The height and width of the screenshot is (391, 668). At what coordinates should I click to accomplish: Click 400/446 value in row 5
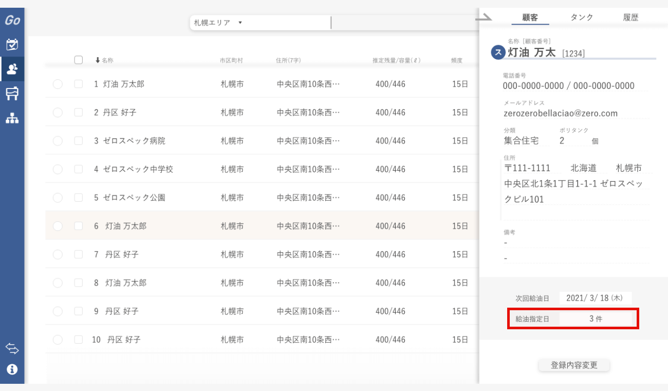(391, 198)
